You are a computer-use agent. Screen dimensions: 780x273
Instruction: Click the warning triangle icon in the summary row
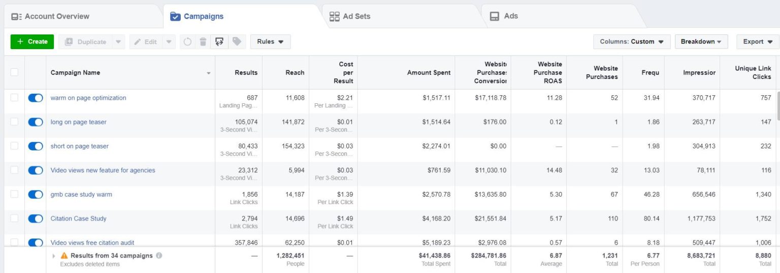[x=64, y=256]
